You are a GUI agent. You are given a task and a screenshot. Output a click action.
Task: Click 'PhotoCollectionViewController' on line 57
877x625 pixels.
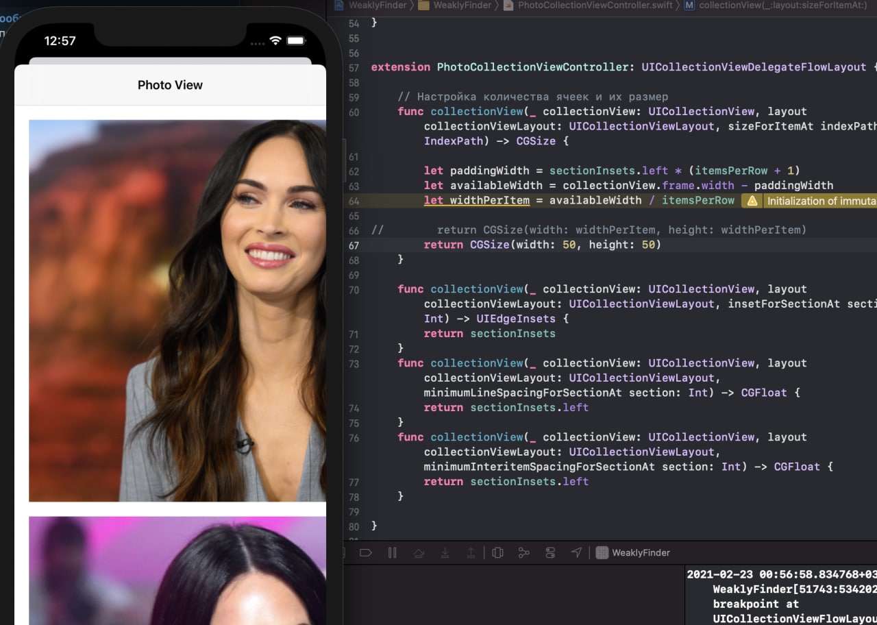tap(532, 67)
